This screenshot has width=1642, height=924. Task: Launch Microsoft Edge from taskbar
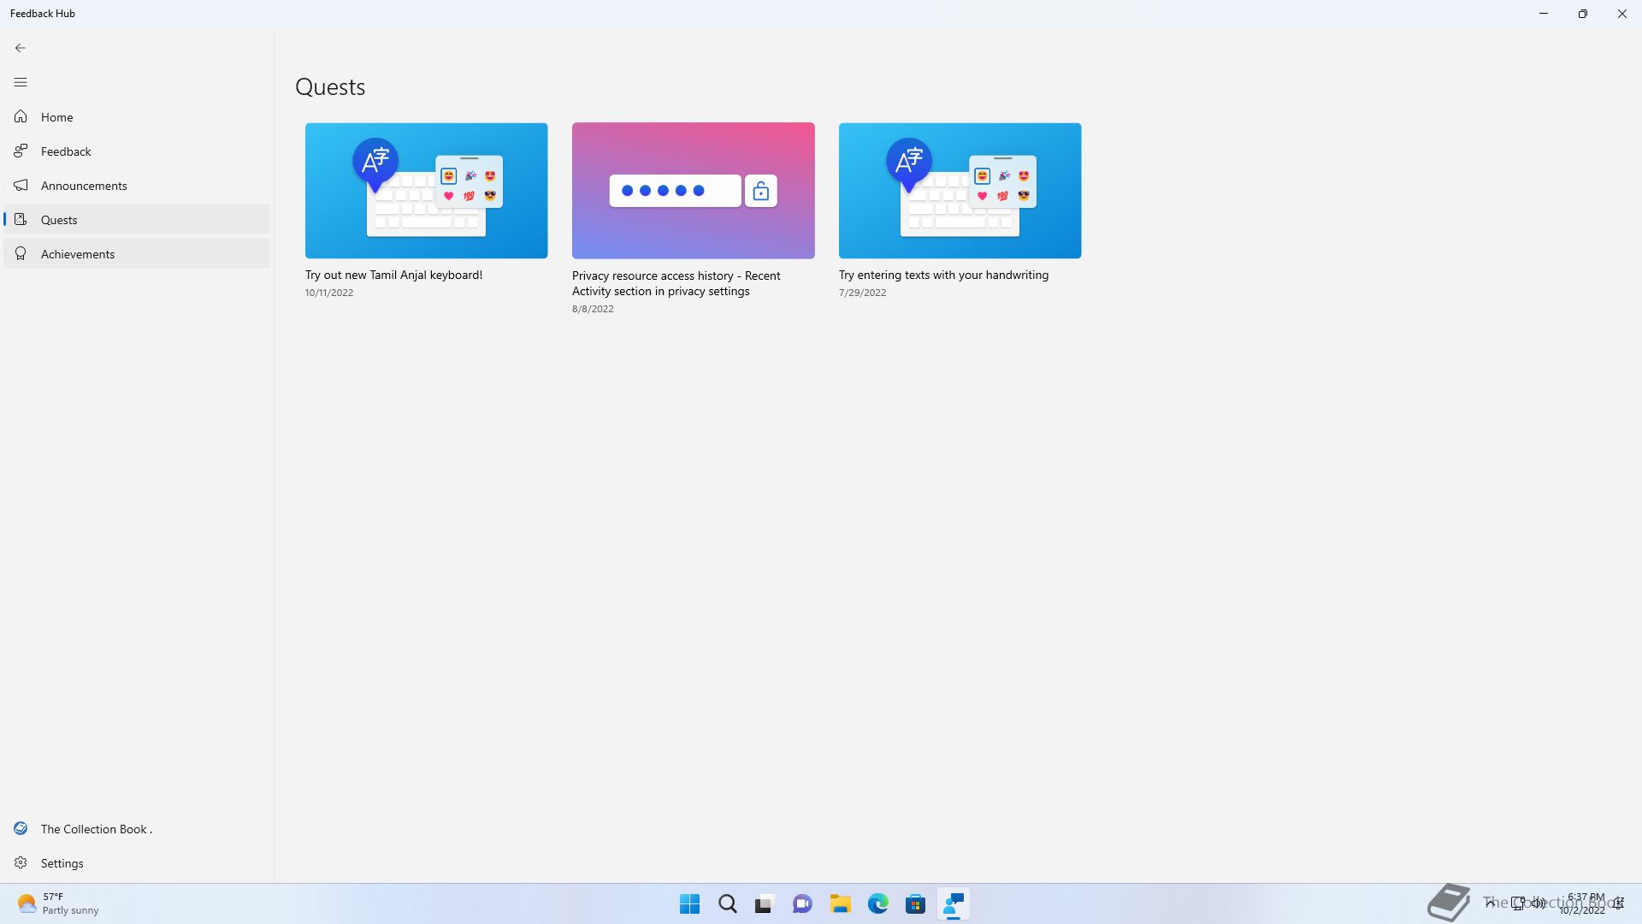tap(877, 904)
